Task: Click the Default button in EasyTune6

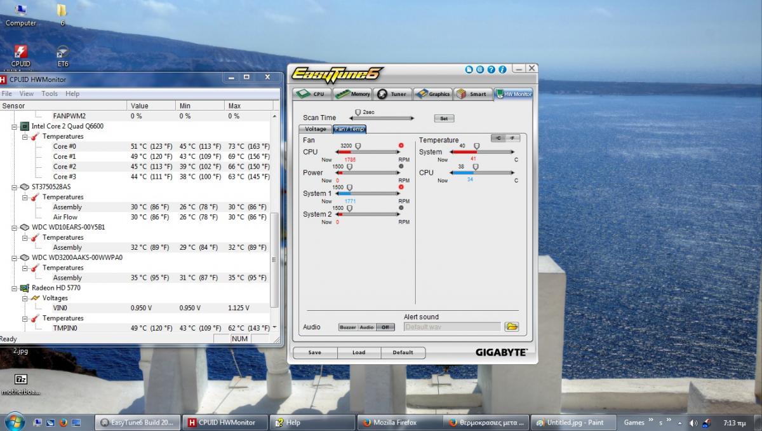Action: point(403,352)
